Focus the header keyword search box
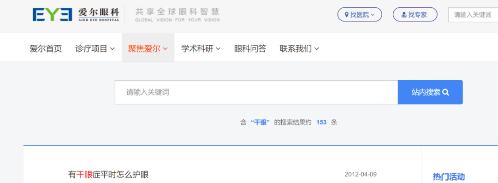 [473, 15]
